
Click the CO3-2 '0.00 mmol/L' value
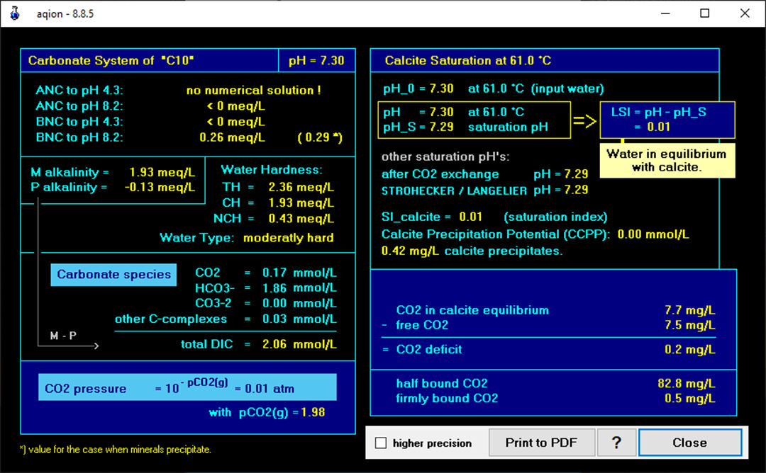299,303
